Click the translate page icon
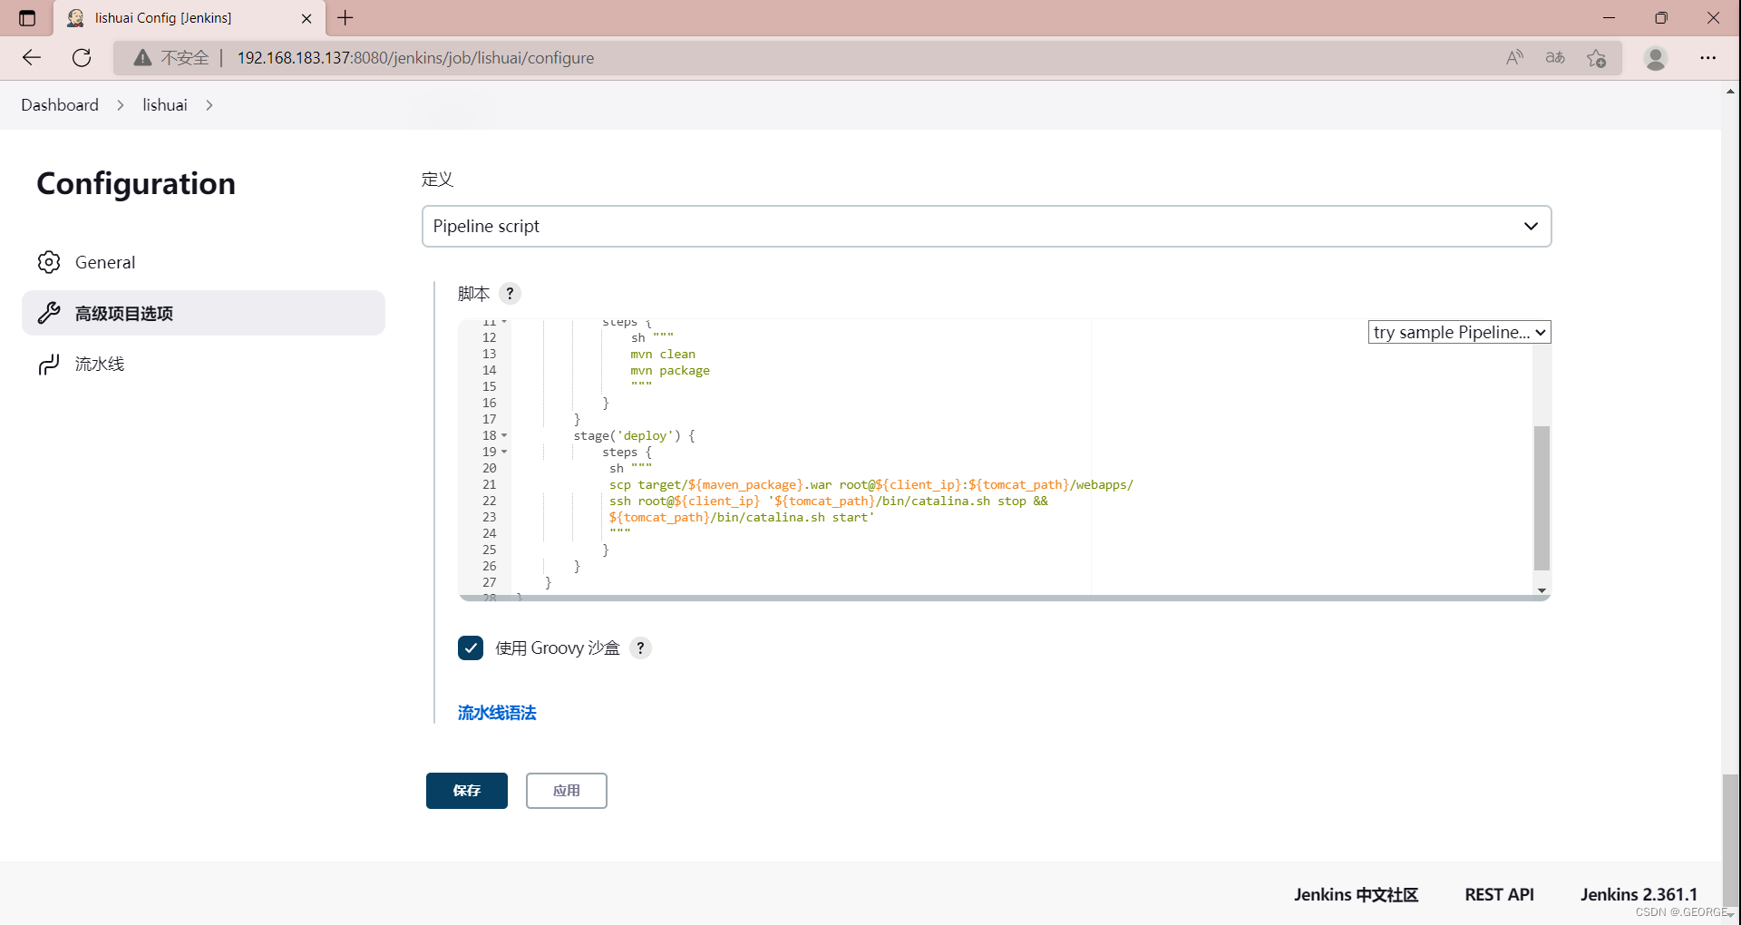The width and height of the screenshot is (1741, 925). pos(1555,58)
